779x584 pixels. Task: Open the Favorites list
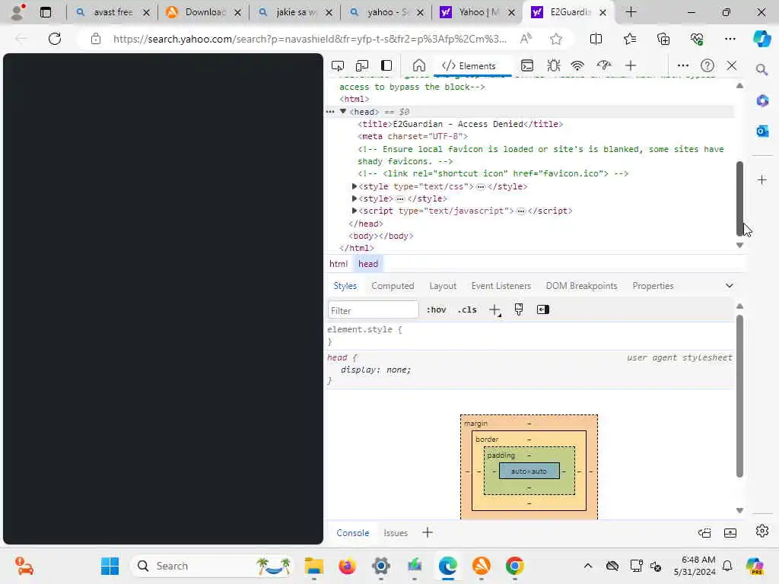tap(629, 39)
